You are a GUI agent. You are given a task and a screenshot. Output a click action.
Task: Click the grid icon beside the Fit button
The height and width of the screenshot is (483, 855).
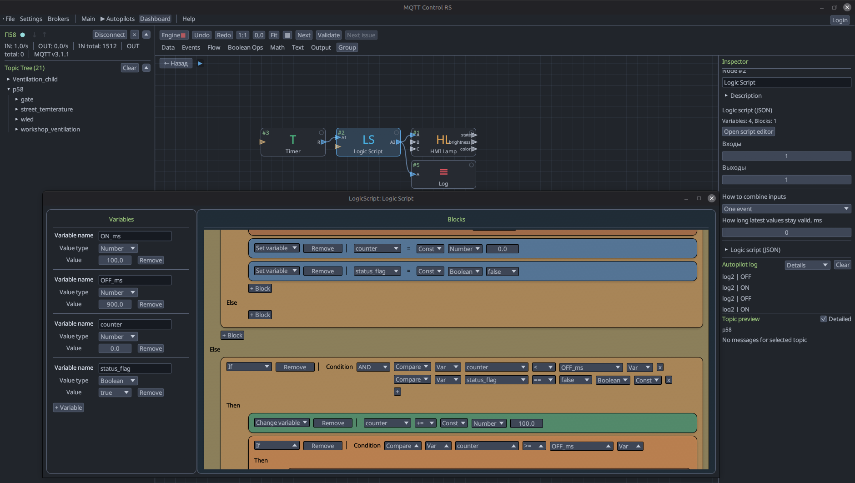[288, 35]
